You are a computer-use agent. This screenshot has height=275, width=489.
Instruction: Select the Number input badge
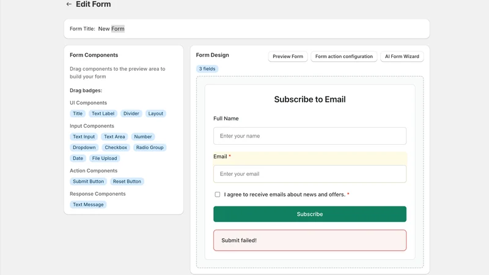[x=143, y=136]
